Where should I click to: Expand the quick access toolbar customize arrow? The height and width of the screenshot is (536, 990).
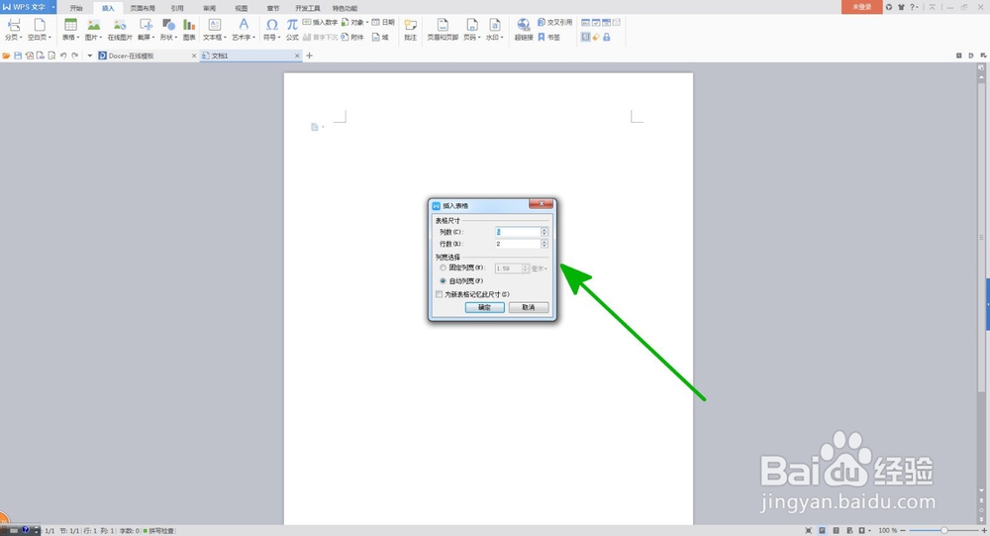coord(90,55)
